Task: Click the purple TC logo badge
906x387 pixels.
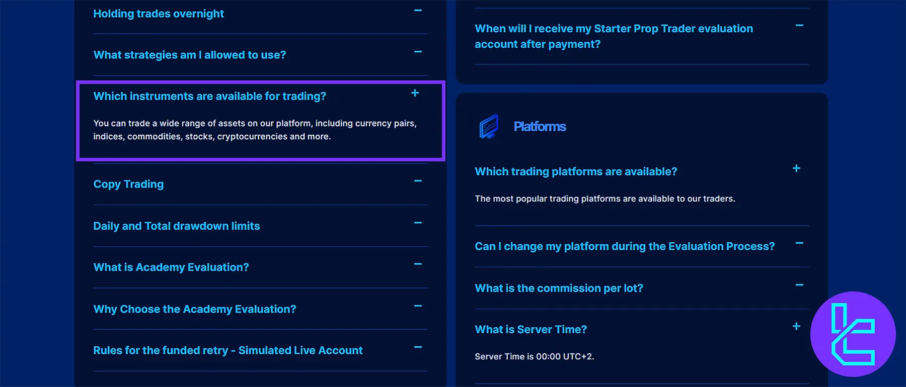Action: (853, 334)
